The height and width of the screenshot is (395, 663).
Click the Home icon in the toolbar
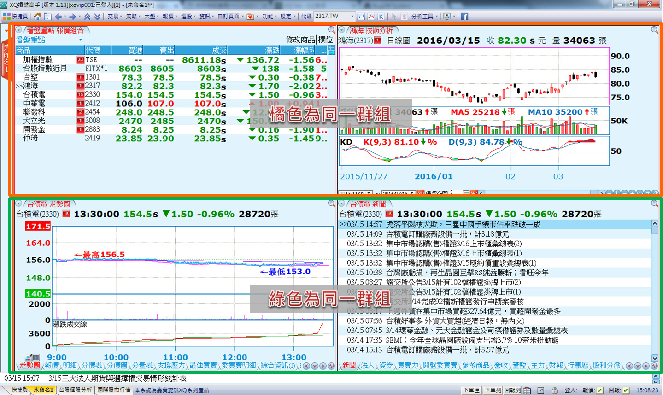(37, 17)
